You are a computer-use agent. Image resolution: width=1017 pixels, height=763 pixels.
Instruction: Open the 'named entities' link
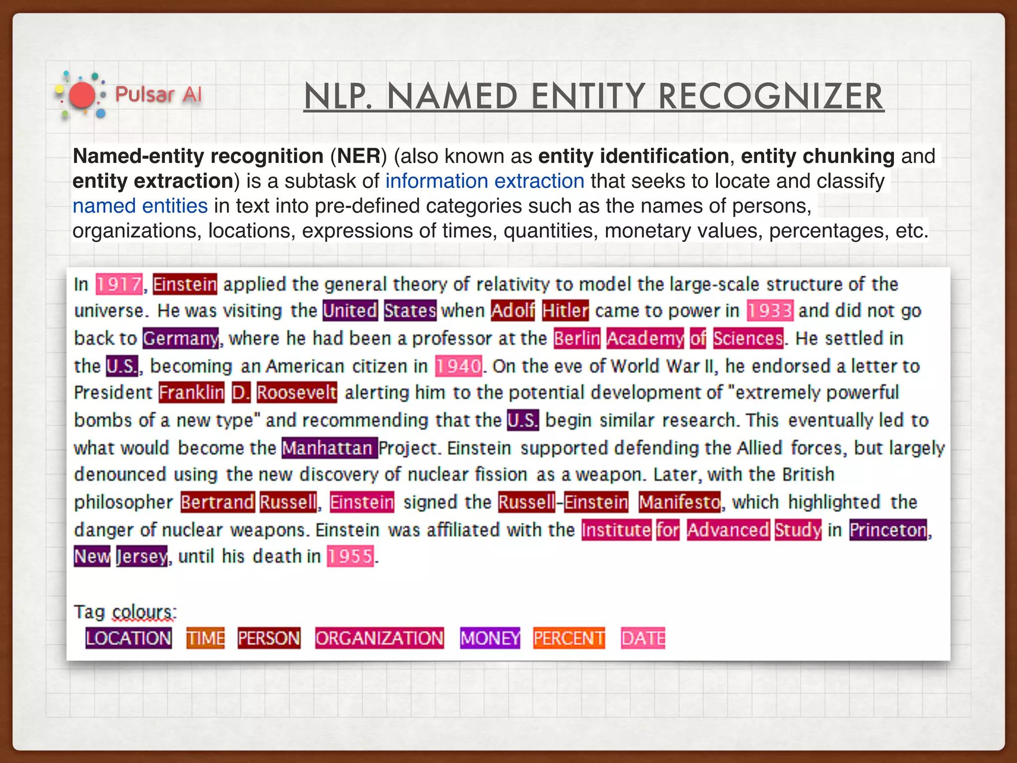(x=140, y=206)
